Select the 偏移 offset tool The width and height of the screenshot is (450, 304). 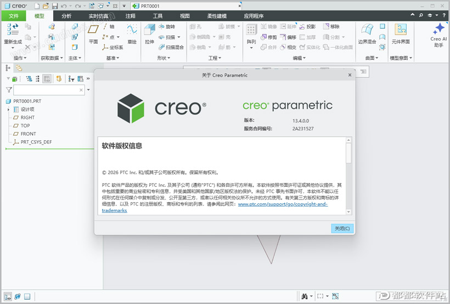click(x=288, y=37)
